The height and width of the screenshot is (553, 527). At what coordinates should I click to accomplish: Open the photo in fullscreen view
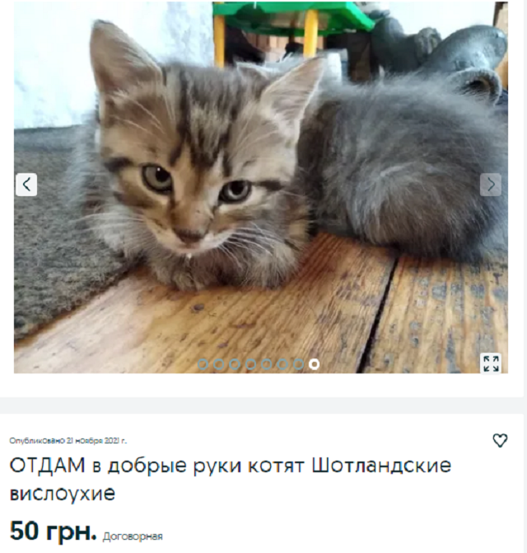[491, 363]
